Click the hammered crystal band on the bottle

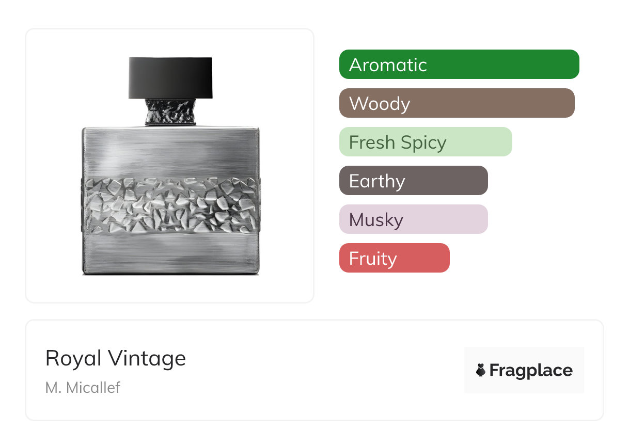170,205
